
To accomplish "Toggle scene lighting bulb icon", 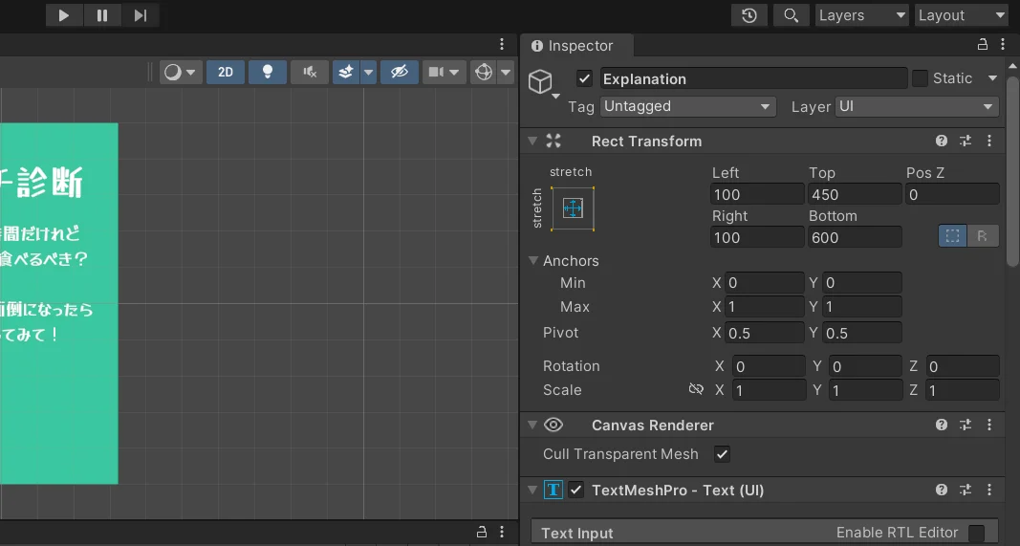I will coord(268,72).
